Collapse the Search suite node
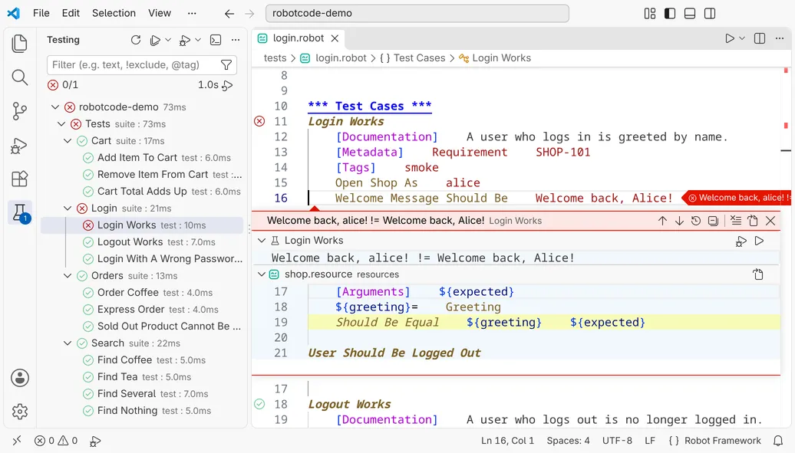Image resolution: width=795 pixels, height=453 pixels. pyautogui.click(x=68, y=343)
